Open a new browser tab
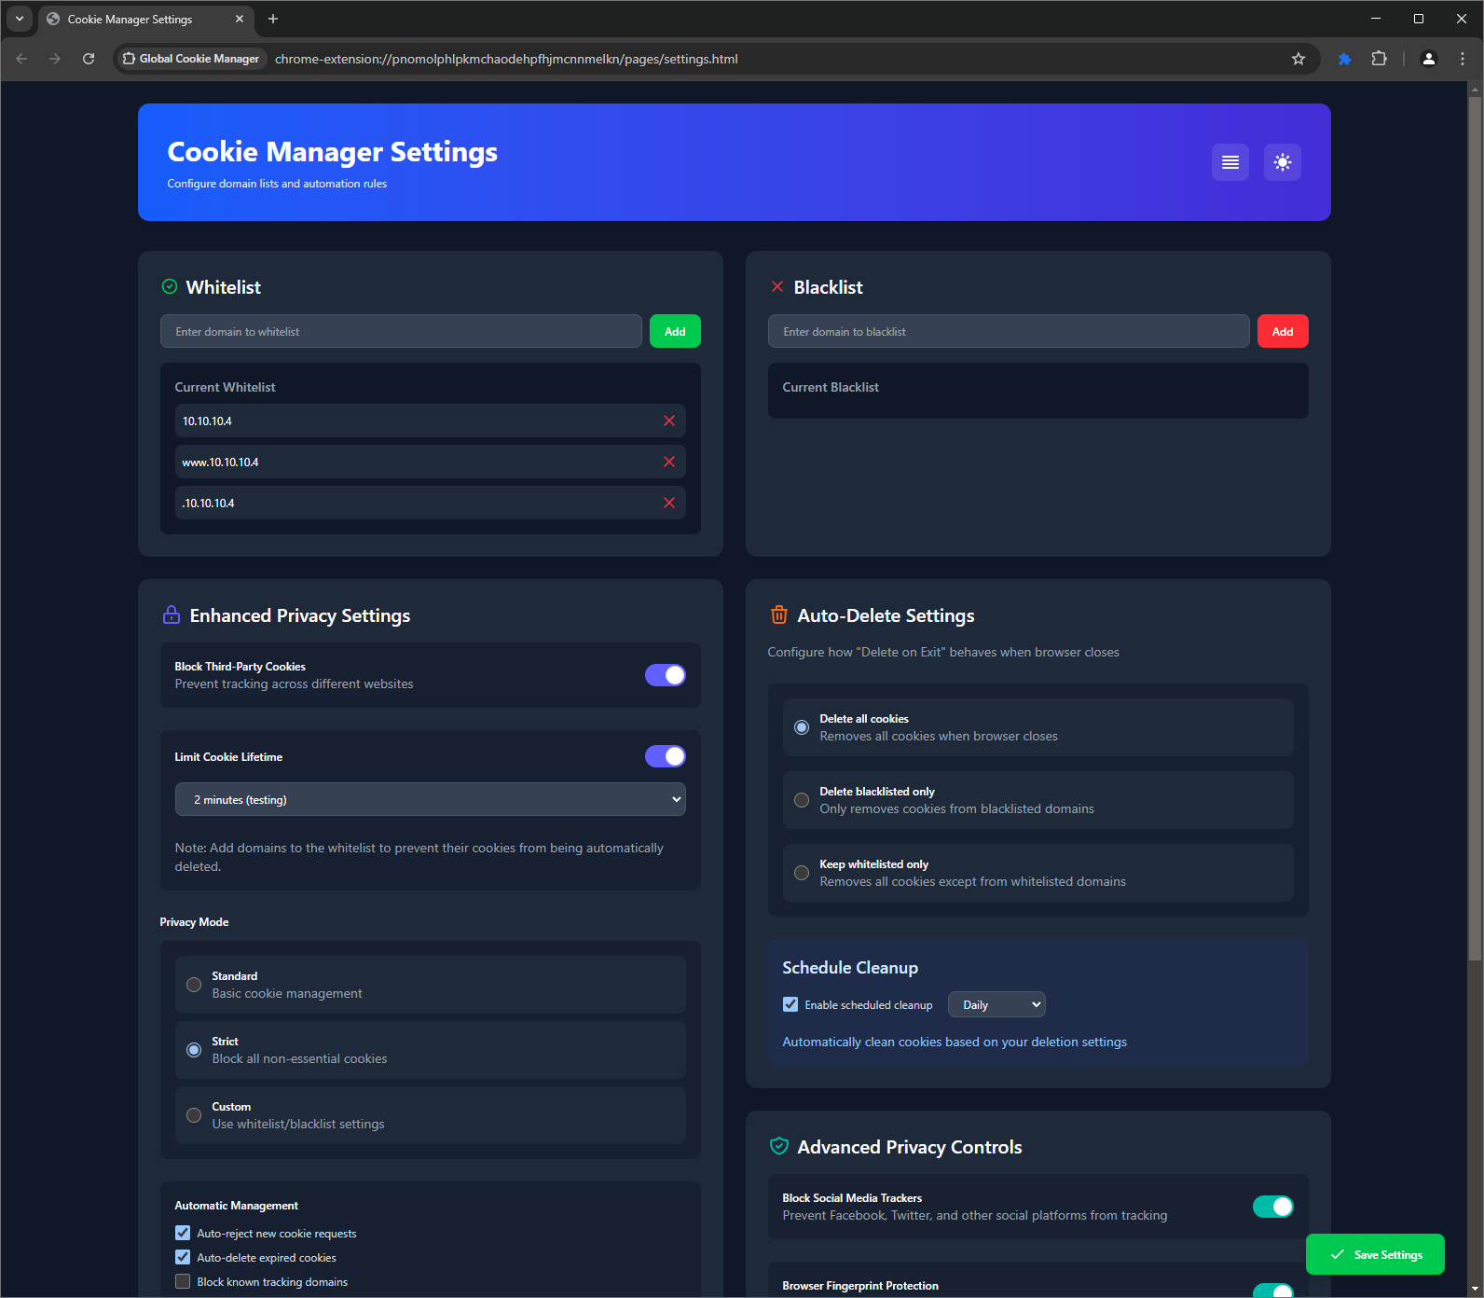Viewport: 1484px width, 1298px height. pos(273,19)
